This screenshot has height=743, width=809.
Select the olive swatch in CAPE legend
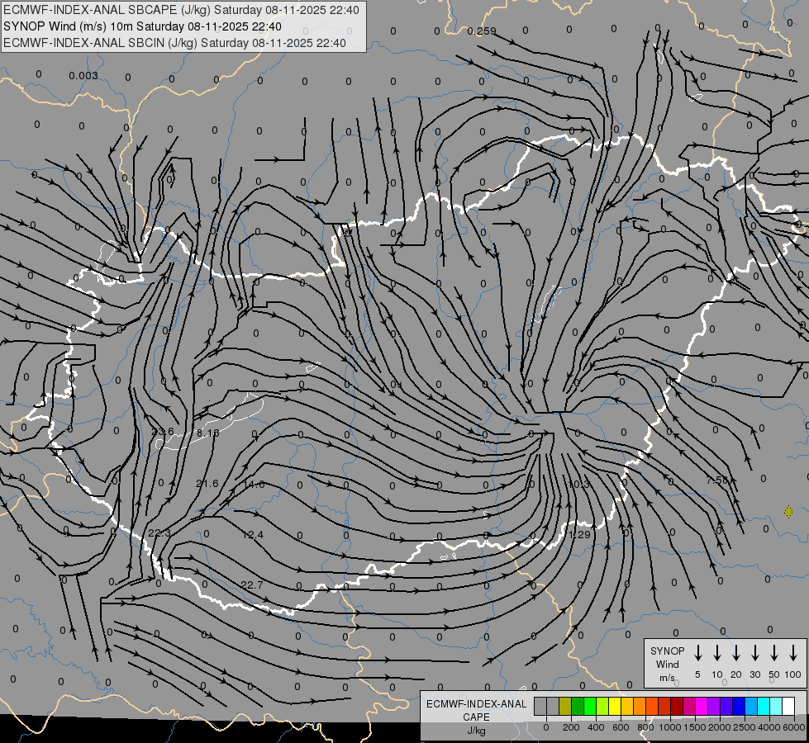click(x=565, y=706)
